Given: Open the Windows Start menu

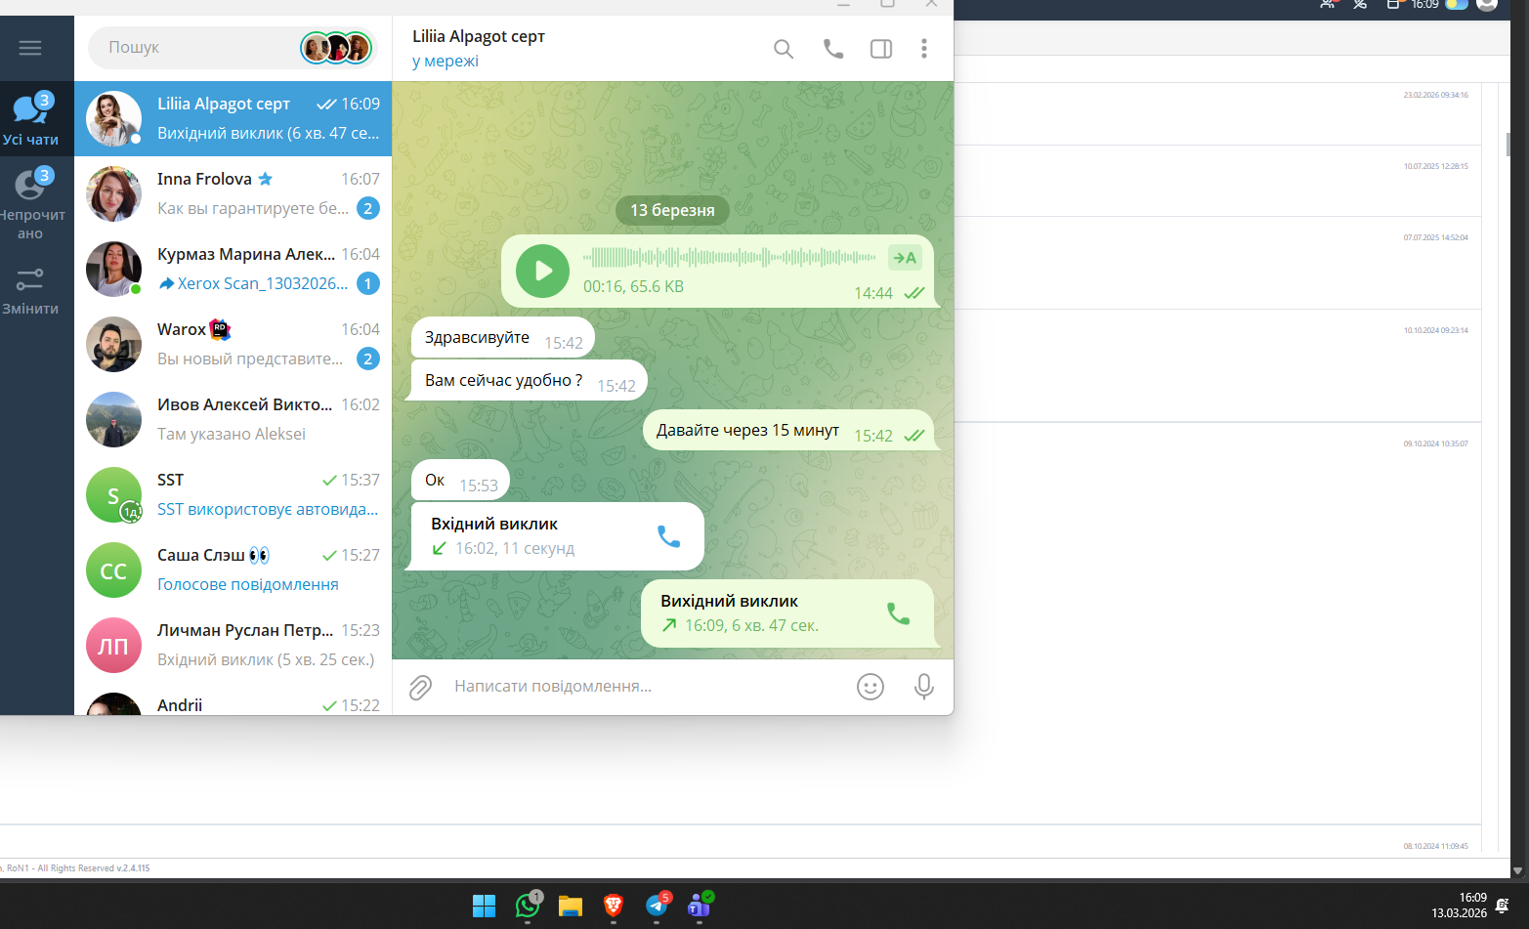Looking at the screenshot, I should (x=484, y=907).
